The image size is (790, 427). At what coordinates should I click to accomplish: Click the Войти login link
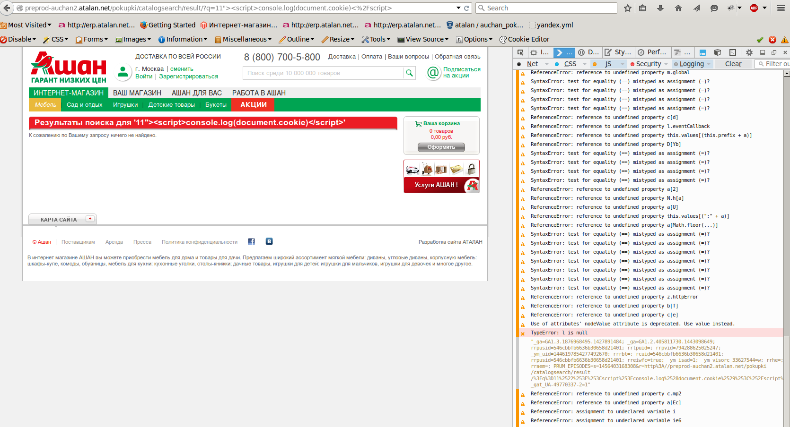point(144,77)
